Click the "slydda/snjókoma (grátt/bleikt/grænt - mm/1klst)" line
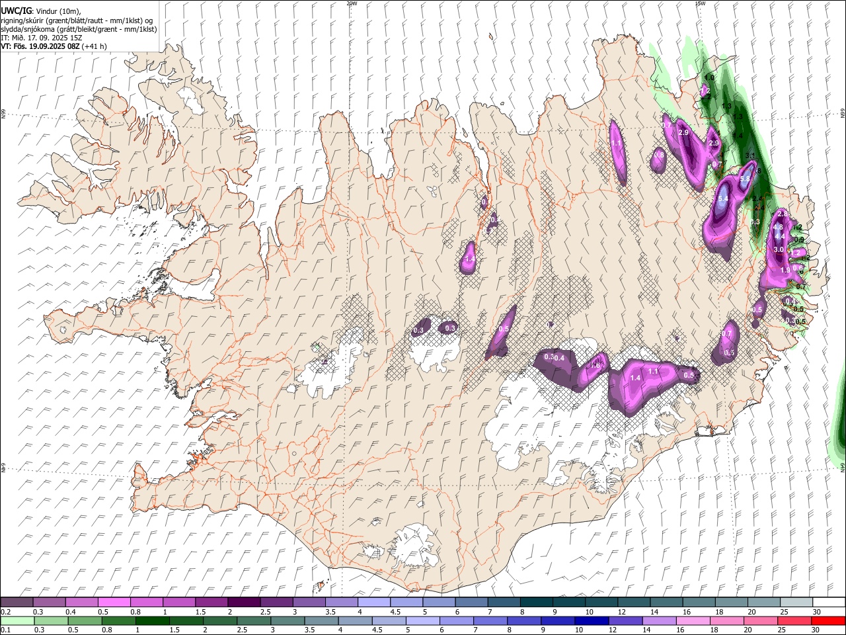 point(79,29)
